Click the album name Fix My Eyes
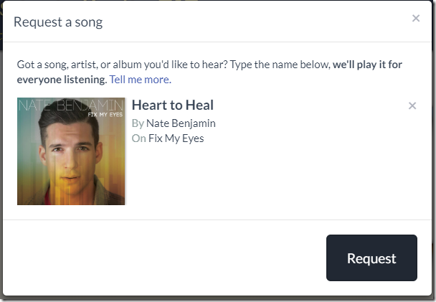This screenshot has width=436, height=302. 176,138
